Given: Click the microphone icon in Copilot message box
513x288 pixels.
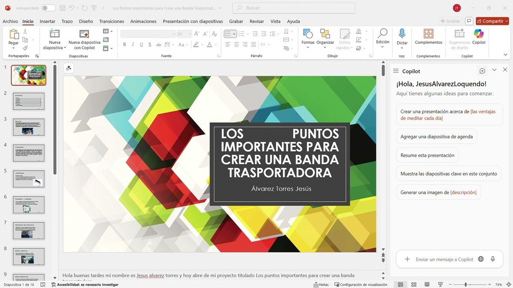Looking at the screenshot, I should click(x=493, y=259).
